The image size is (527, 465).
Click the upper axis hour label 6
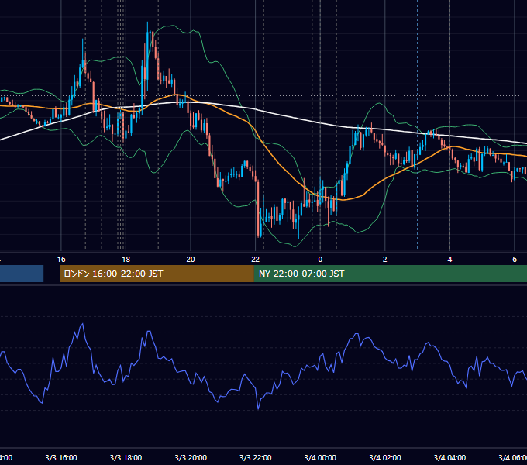coord(515,260)
